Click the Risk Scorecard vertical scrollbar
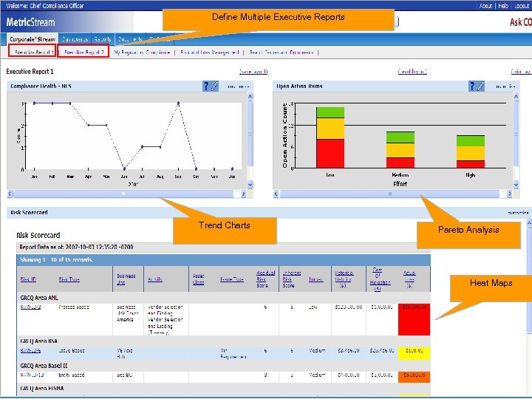This screenshot has height=399, width=532. pyautogui.click(x=529, y=280)
